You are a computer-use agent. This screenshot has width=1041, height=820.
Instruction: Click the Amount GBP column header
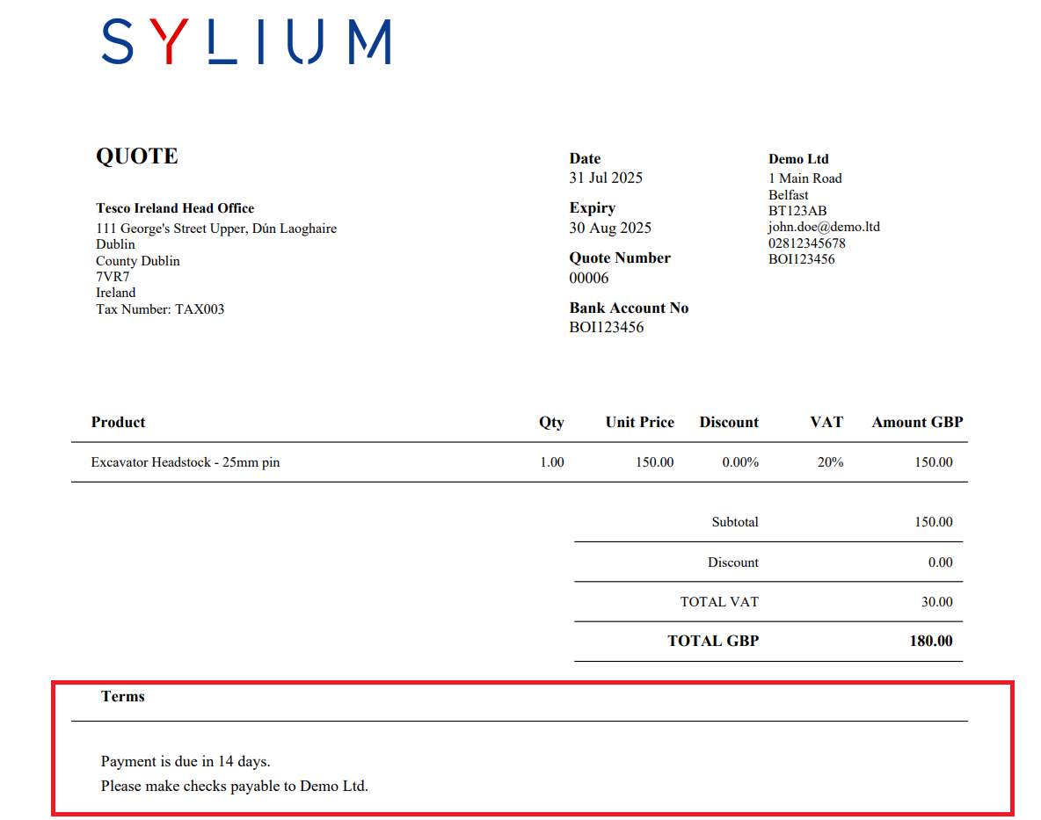coord(917,422)
